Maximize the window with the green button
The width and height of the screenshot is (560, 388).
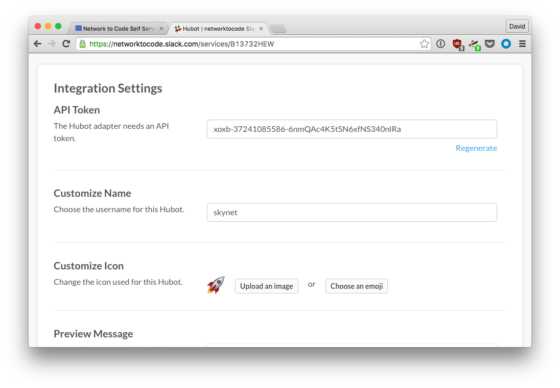pos(58,26)
